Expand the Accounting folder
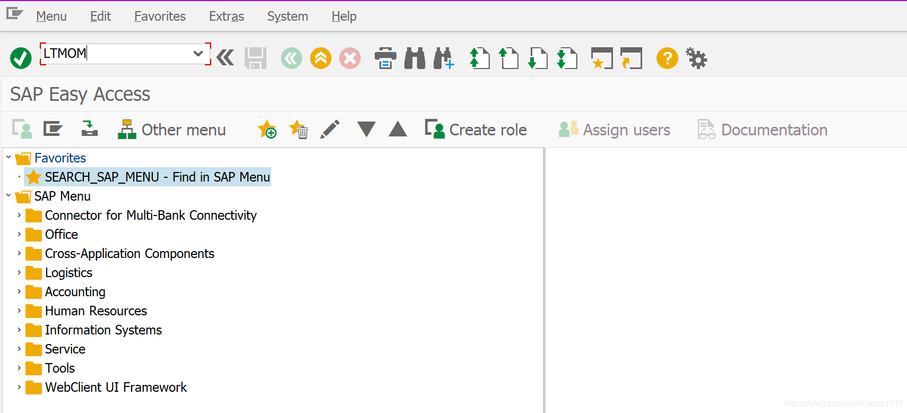 pos(19,291)
